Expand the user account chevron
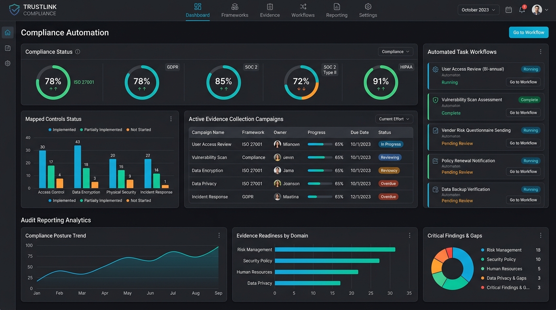Viewport: 556px width, 310px height. [x=547, y=10]
